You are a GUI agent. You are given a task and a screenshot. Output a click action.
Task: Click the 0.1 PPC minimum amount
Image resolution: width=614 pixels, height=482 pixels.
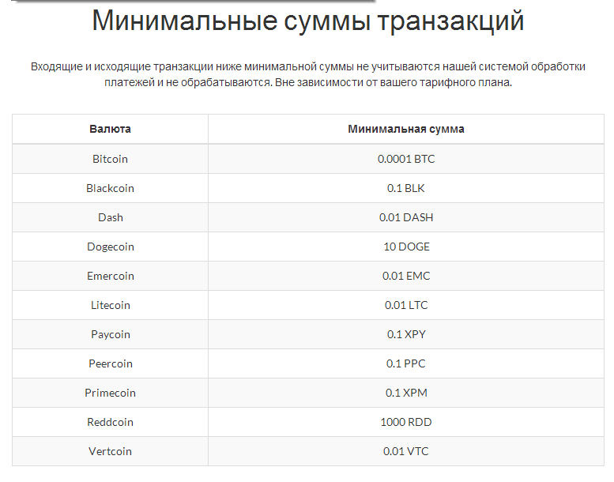tap(406, 363)
